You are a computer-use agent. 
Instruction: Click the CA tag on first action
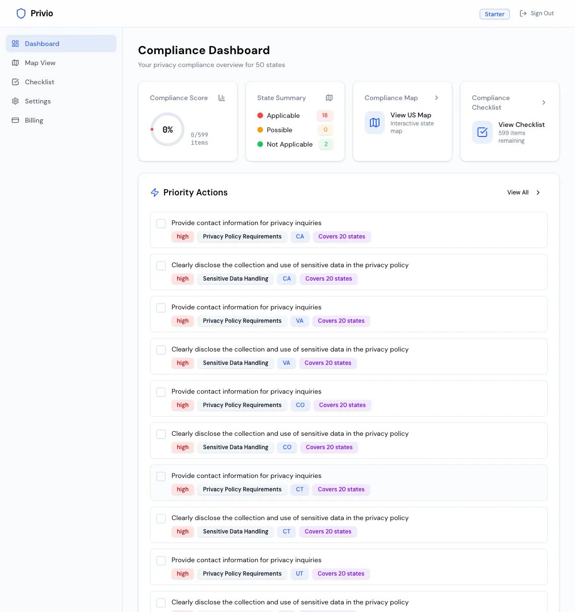300,237
